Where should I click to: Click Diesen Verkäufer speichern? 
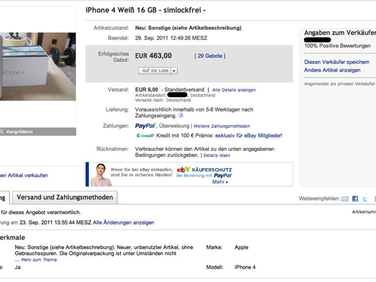point(336,62)
